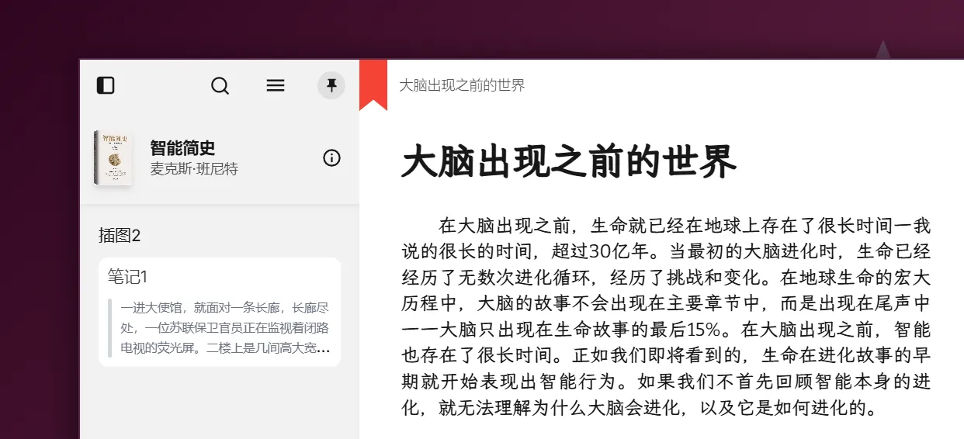The image size is (964, 439).
Task: Select the 插图2 section label
Action: (x=120, y=236)
